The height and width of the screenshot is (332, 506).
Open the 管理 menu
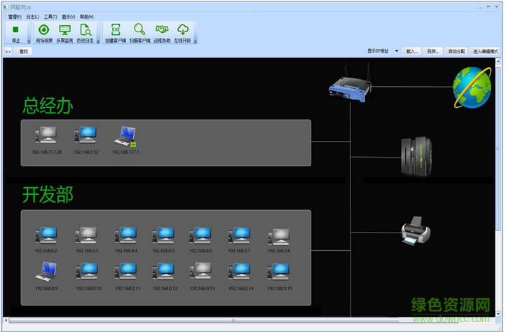click(x=14, y=15)
